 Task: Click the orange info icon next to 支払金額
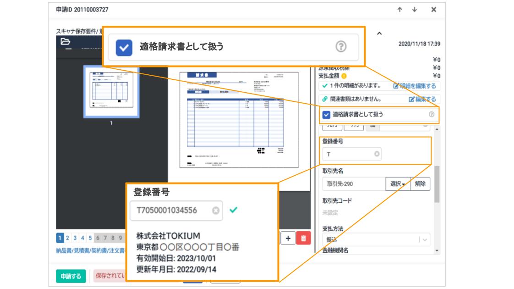(344, 76)
